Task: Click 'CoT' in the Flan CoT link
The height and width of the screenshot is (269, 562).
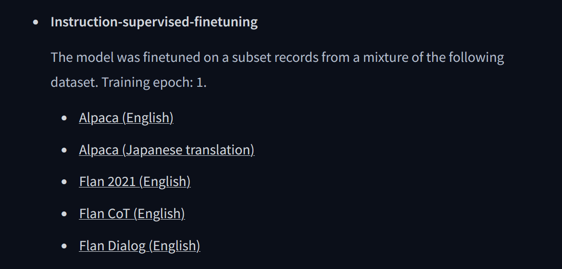Action: click(119, 213)
